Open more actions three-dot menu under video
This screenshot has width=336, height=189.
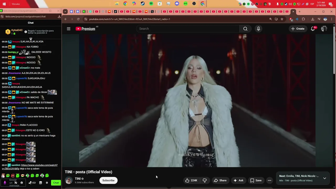(x=269, y=180)
